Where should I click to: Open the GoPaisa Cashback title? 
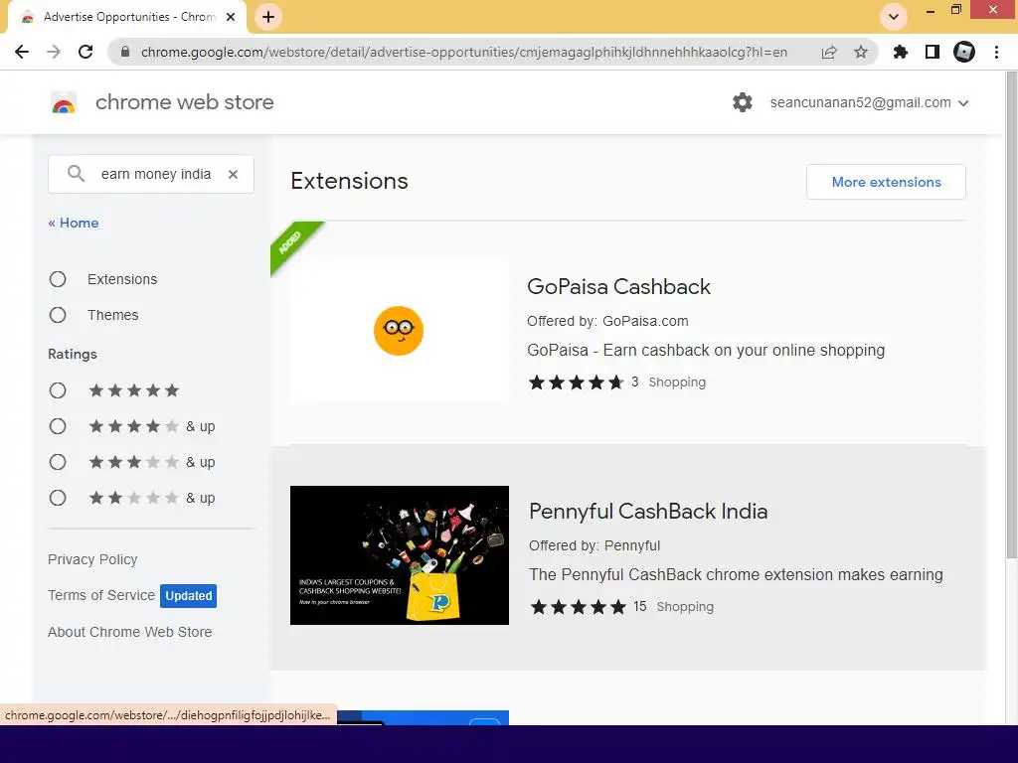[618, 287]
